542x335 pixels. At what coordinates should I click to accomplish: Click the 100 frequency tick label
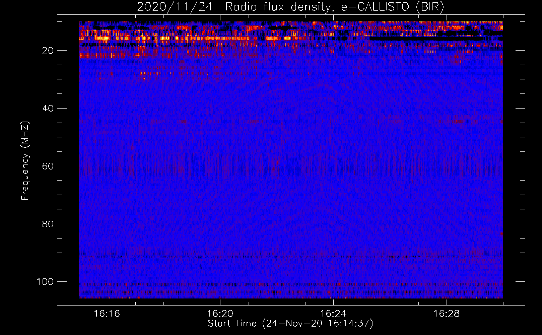click(45, 282)
